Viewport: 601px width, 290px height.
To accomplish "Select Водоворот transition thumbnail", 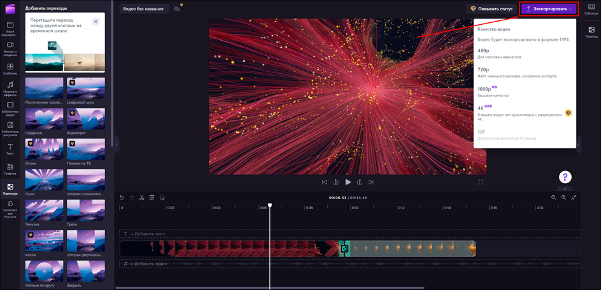I will click(x=86, y=119).
